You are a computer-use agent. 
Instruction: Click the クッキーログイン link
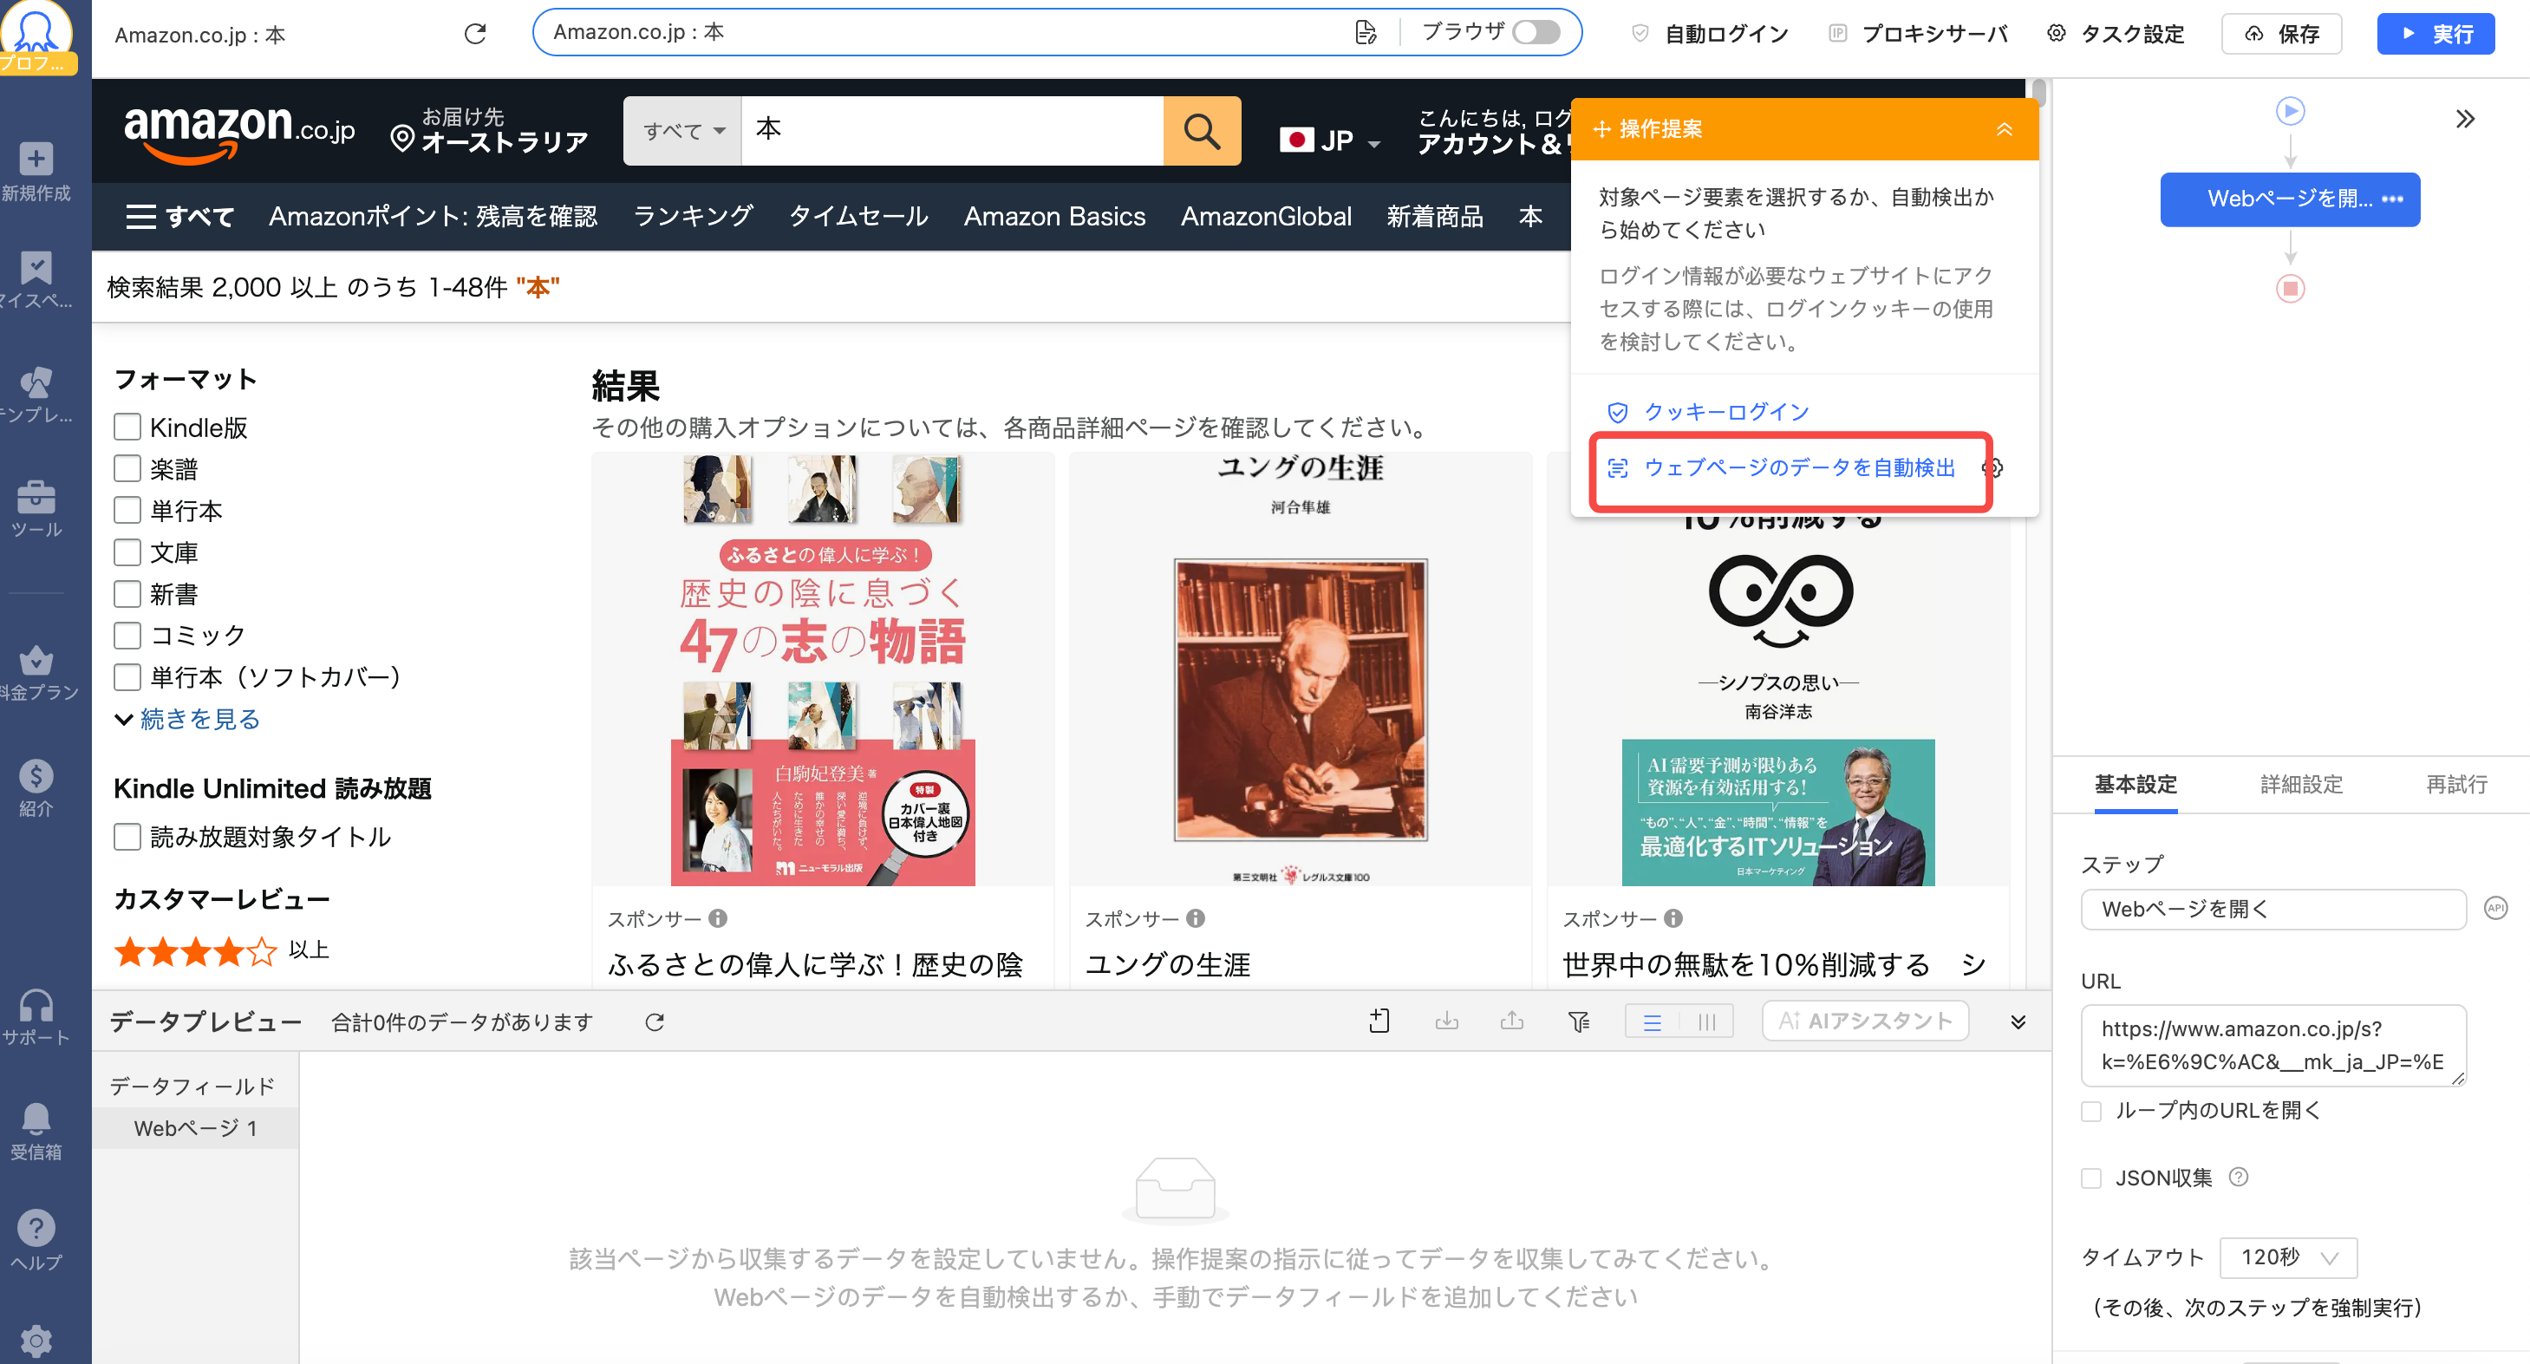click(x=1725, y=412)
